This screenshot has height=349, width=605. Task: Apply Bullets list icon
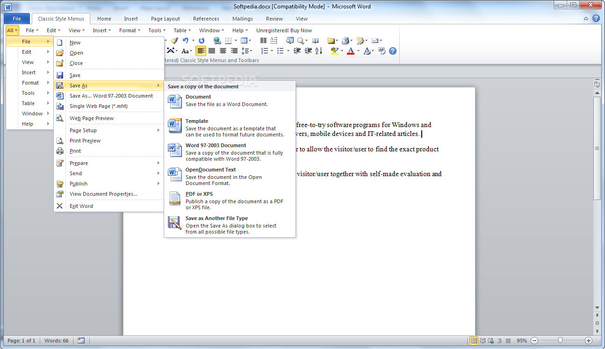pyautogui.click(x=280, y=51)
